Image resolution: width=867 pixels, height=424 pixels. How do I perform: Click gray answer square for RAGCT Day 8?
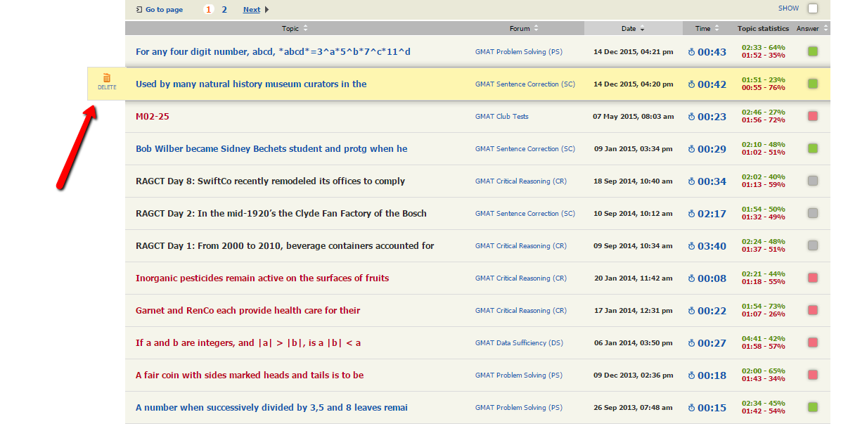click(812, 181)
